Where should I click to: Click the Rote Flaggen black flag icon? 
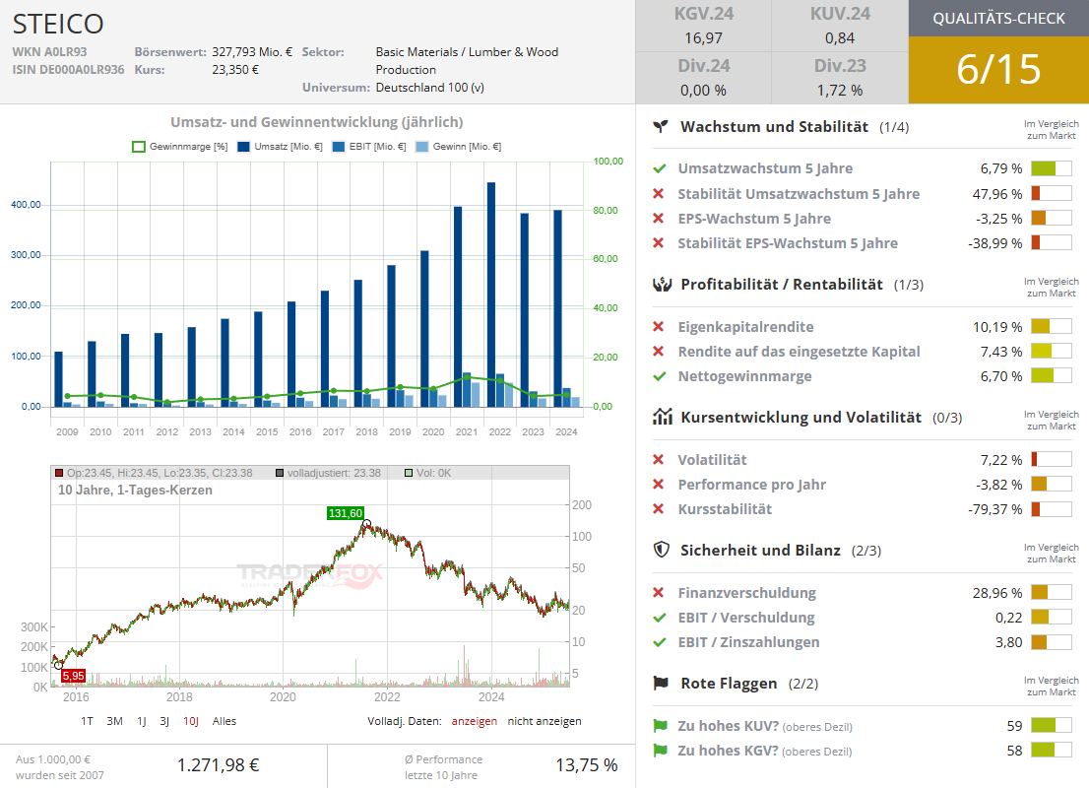pyautogui.click(x=661, y=683)
